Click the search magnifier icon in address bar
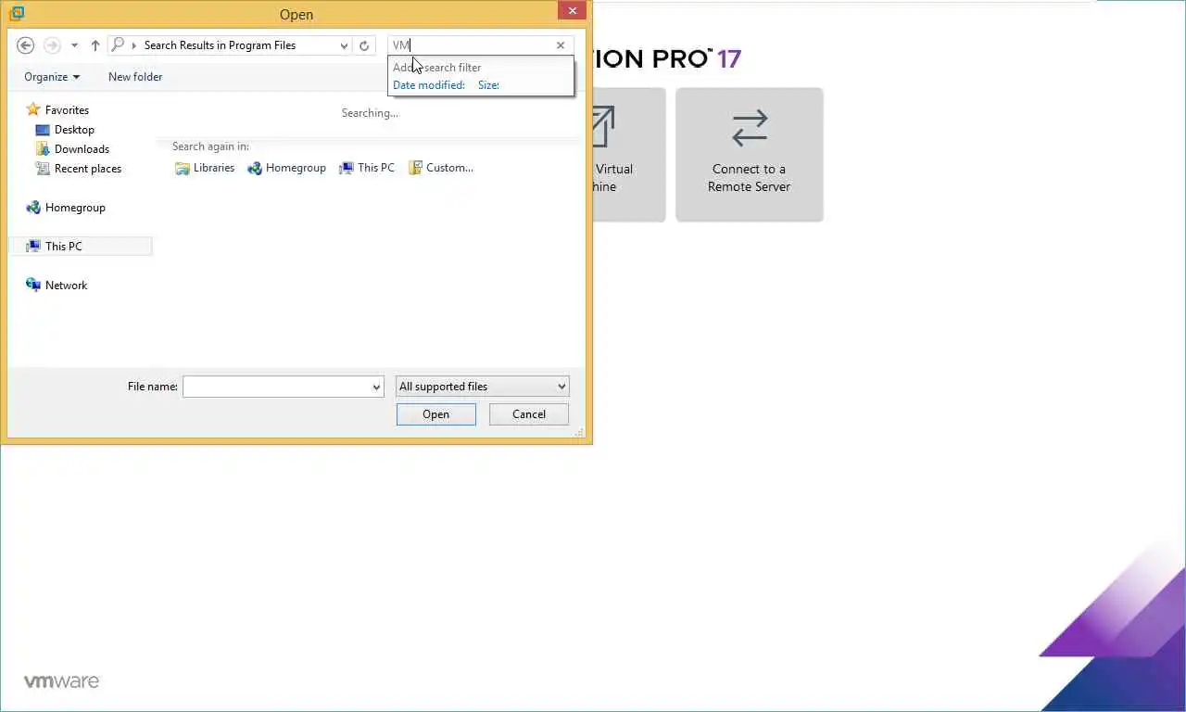Screen dimensions: 1186x712 coord(118,44)
